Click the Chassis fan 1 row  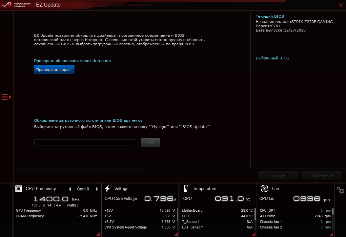pyautogui.click(x=295, y=222)
